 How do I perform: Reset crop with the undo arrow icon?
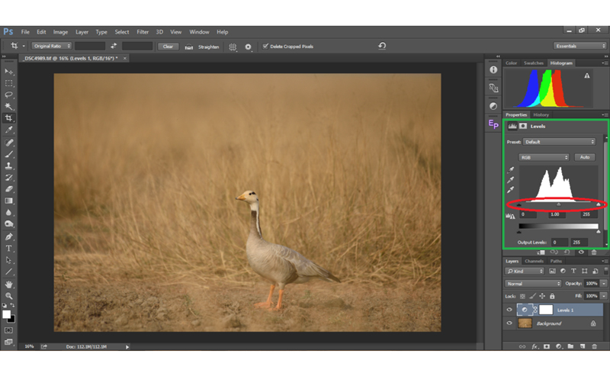pos(382,46)
